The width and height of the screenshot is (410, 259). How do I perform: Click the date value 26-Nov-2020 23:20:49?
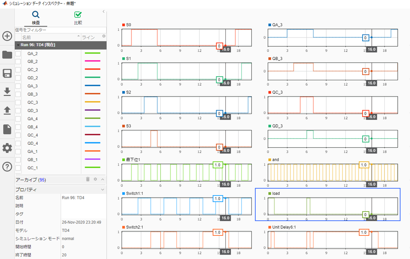(x=82, y=222)
